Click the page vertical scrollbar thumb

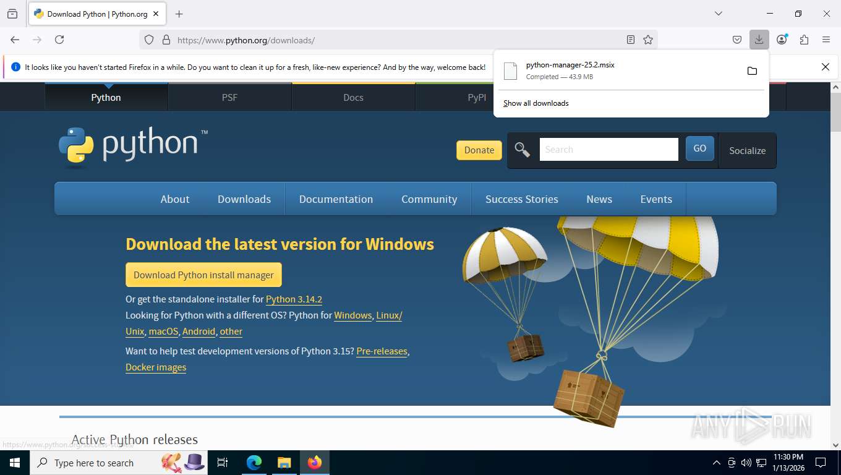[835, 111]
